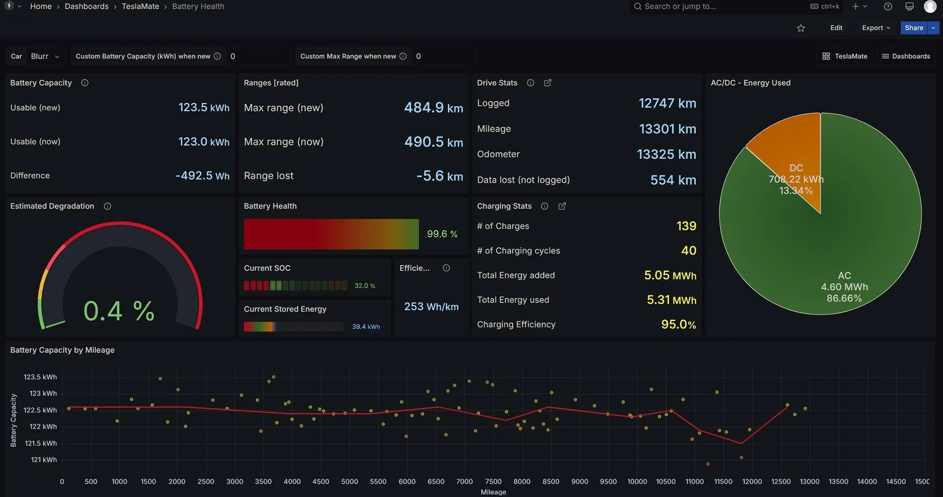Click the Charging Stats panel title

click(x=504, y=206)
